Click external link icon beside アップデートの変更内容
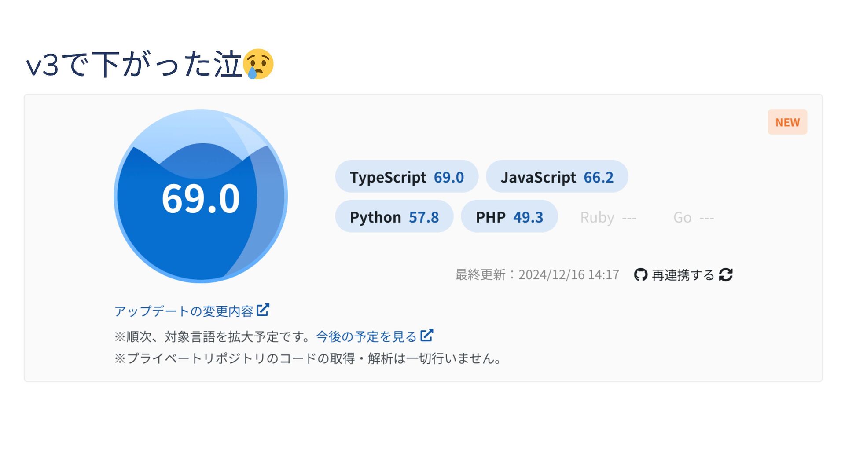 (263, 310)
